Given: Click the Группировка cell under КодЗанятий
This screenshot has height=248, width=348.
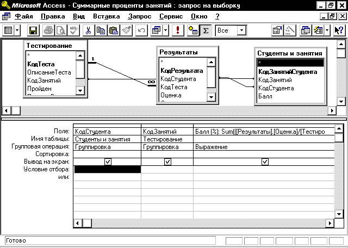Looking at the screenshot, I should [x=167, y=147].
